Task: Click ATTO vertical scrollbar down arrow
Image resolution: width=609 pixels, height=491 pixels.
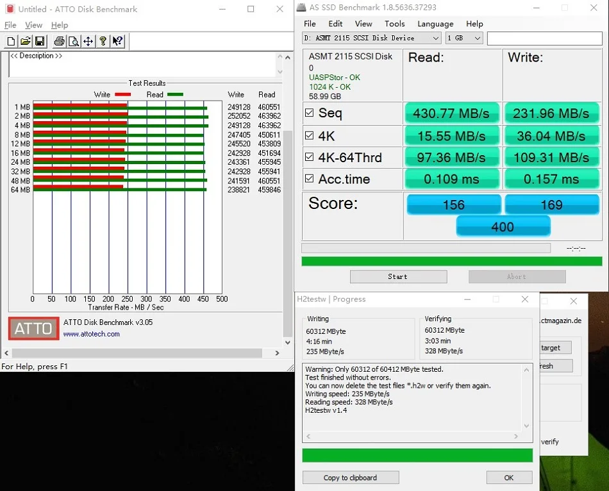Action: click(x=287, y=342)
